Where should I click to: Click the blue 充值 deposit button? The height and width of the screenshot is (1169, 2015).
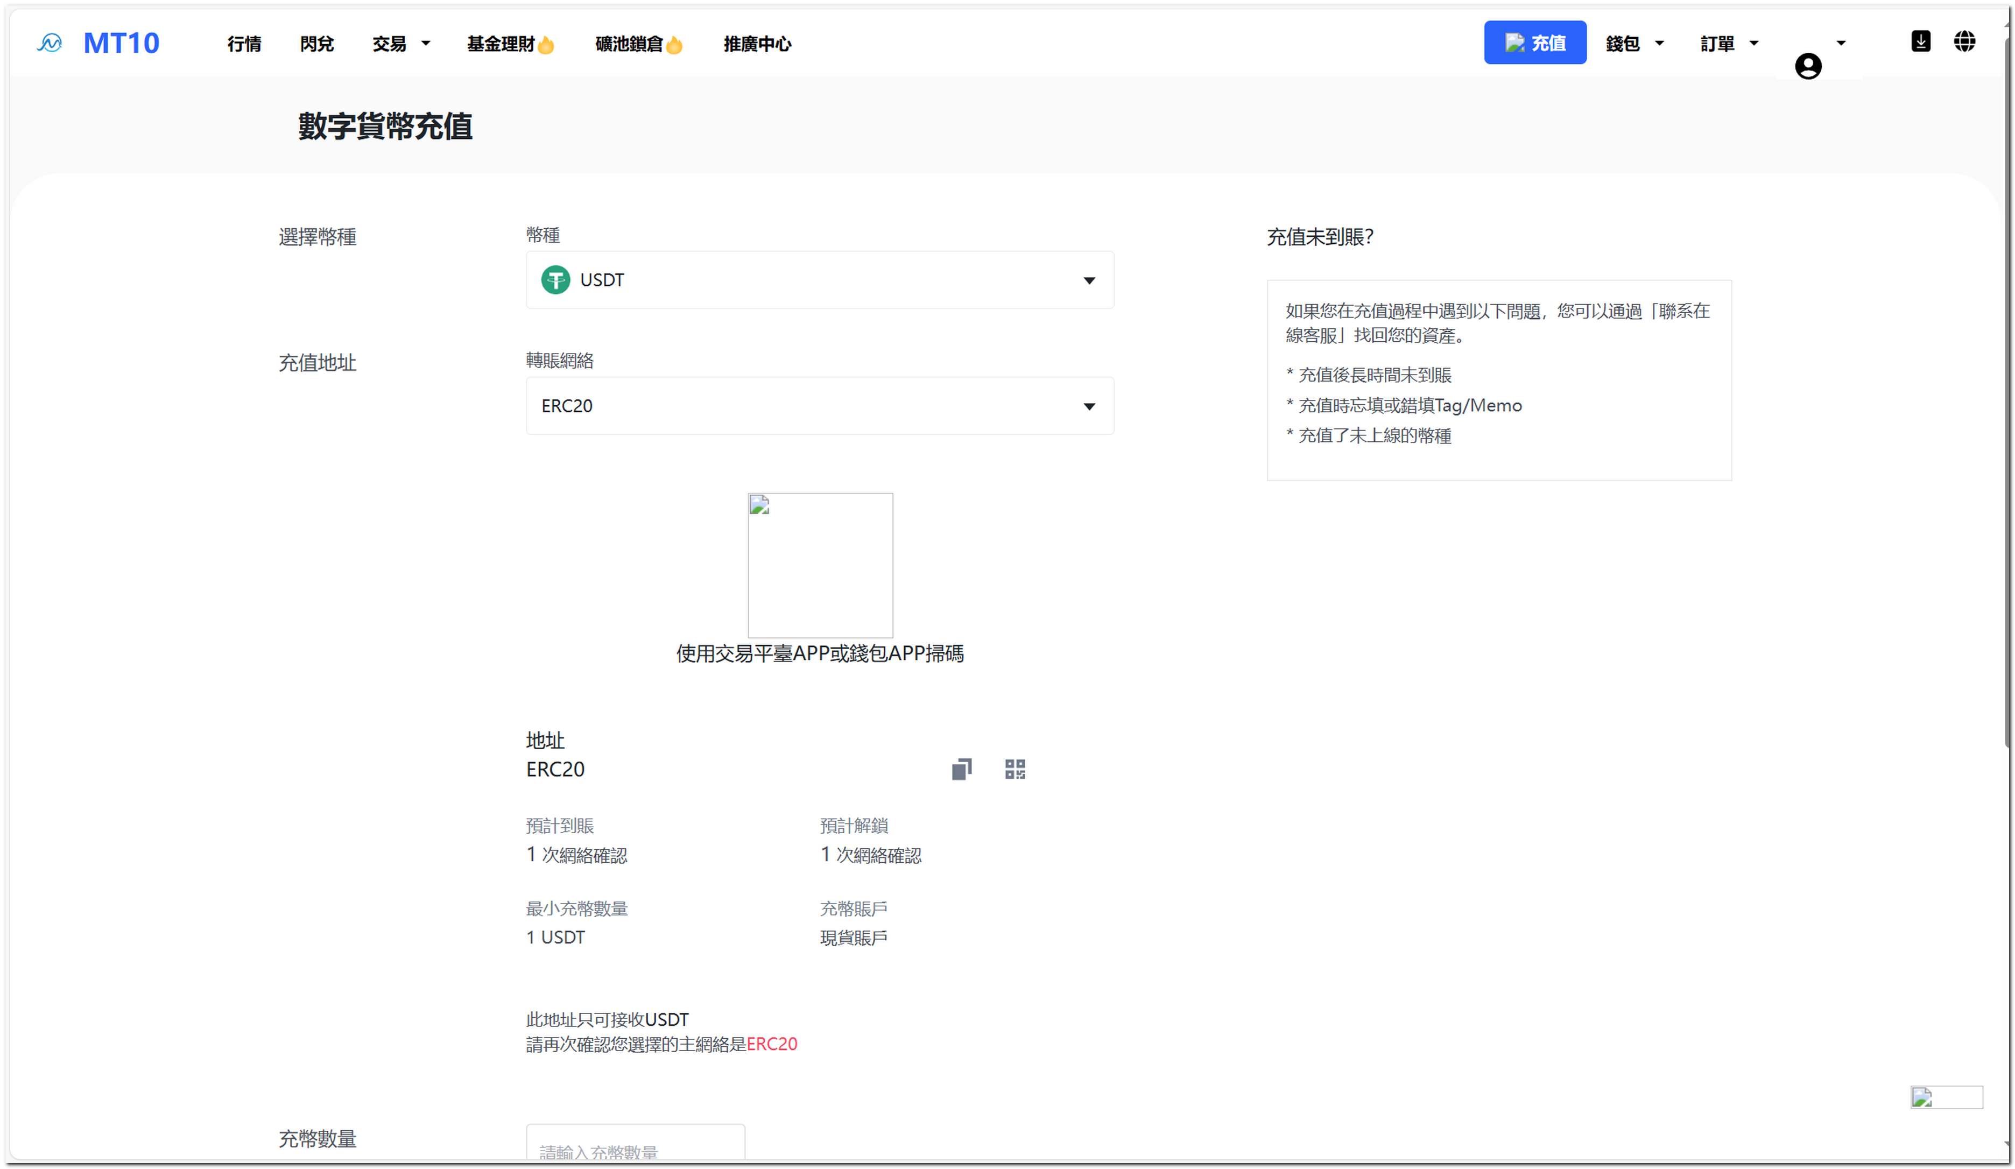pyautogui.click(x=1534, y=43)
